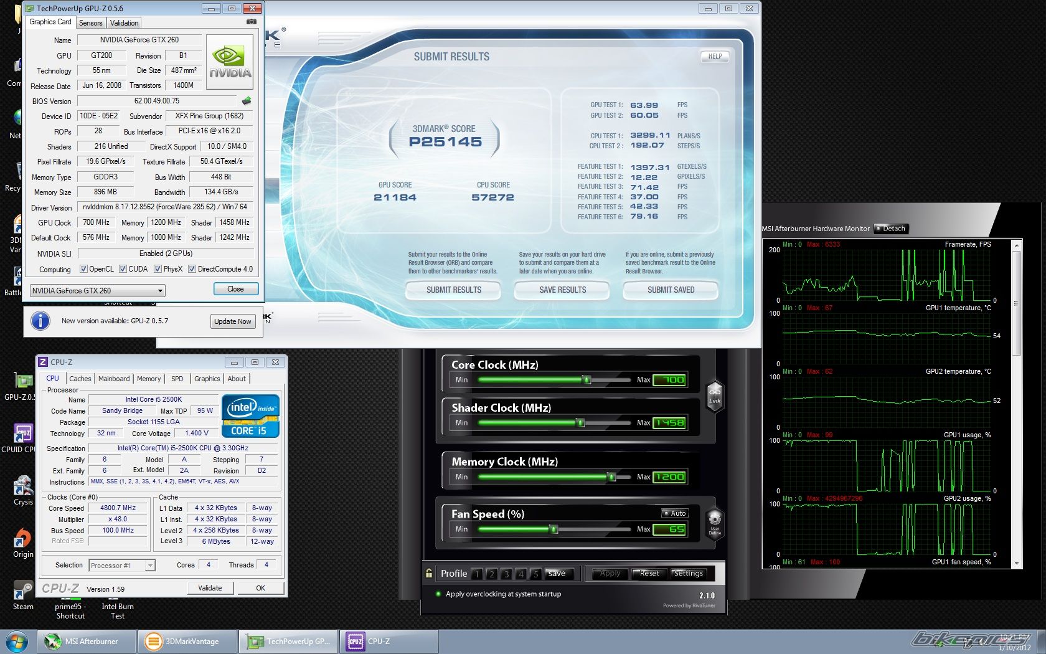The width and height of the screenshot is (1046, 654).
Task: Toggle Apply overclocking at system startup
Action: 438,594
